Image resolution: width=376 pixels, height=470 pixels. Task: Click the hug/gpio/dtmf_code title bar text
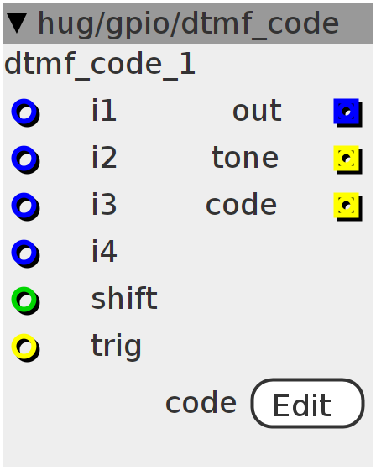pos(188,24)
